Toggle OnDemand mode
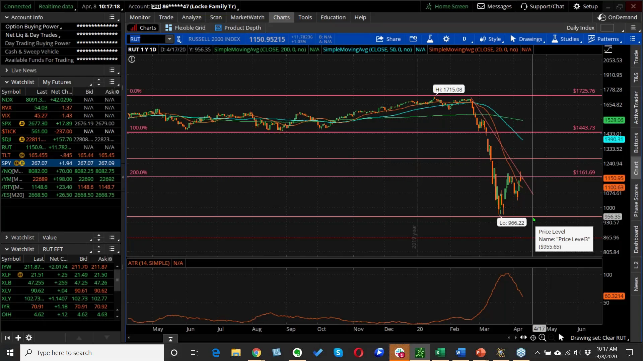The width and height of the screenshot is (643, 361). pos(617,17)
